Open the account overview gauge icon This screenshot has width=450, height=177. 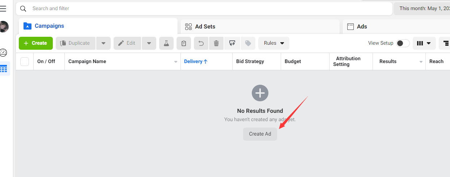pyautogui.click(x=4, y=53)
